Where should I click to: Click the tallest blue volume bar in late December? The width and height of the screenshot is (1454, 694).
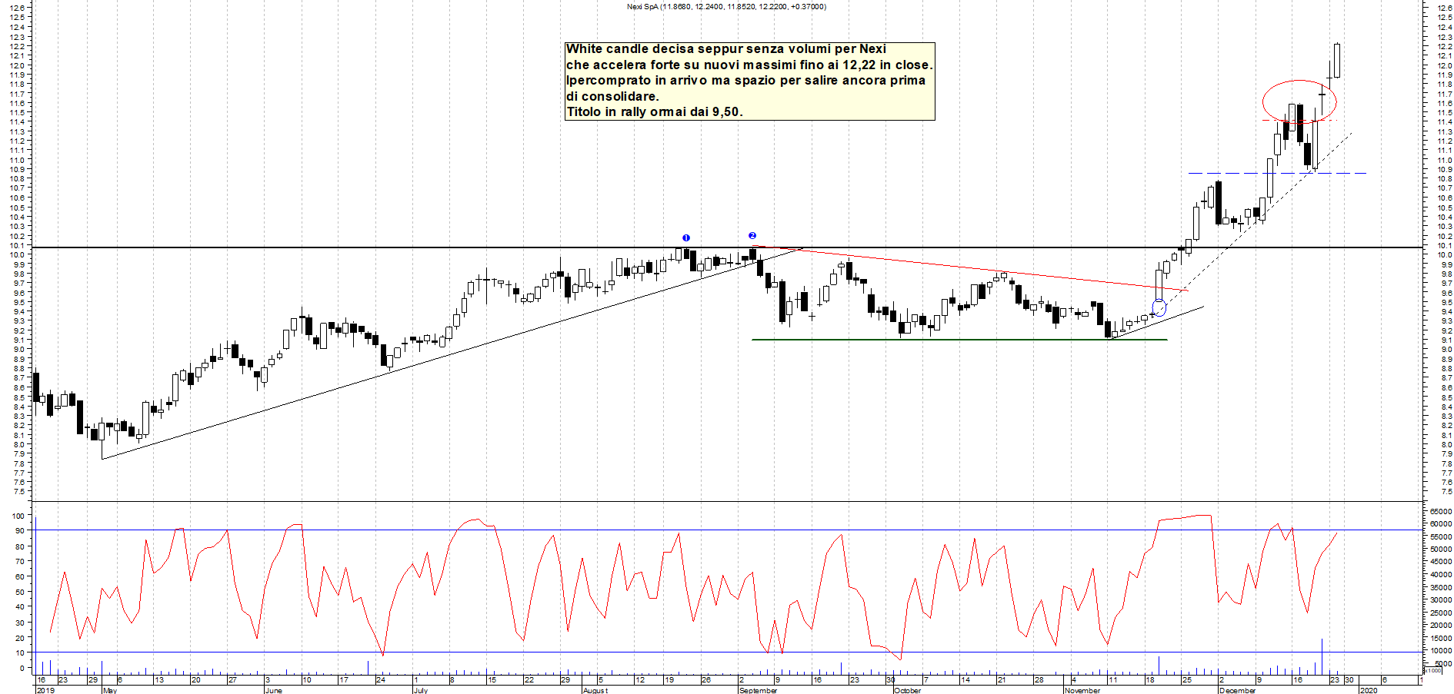(1322, 657)
